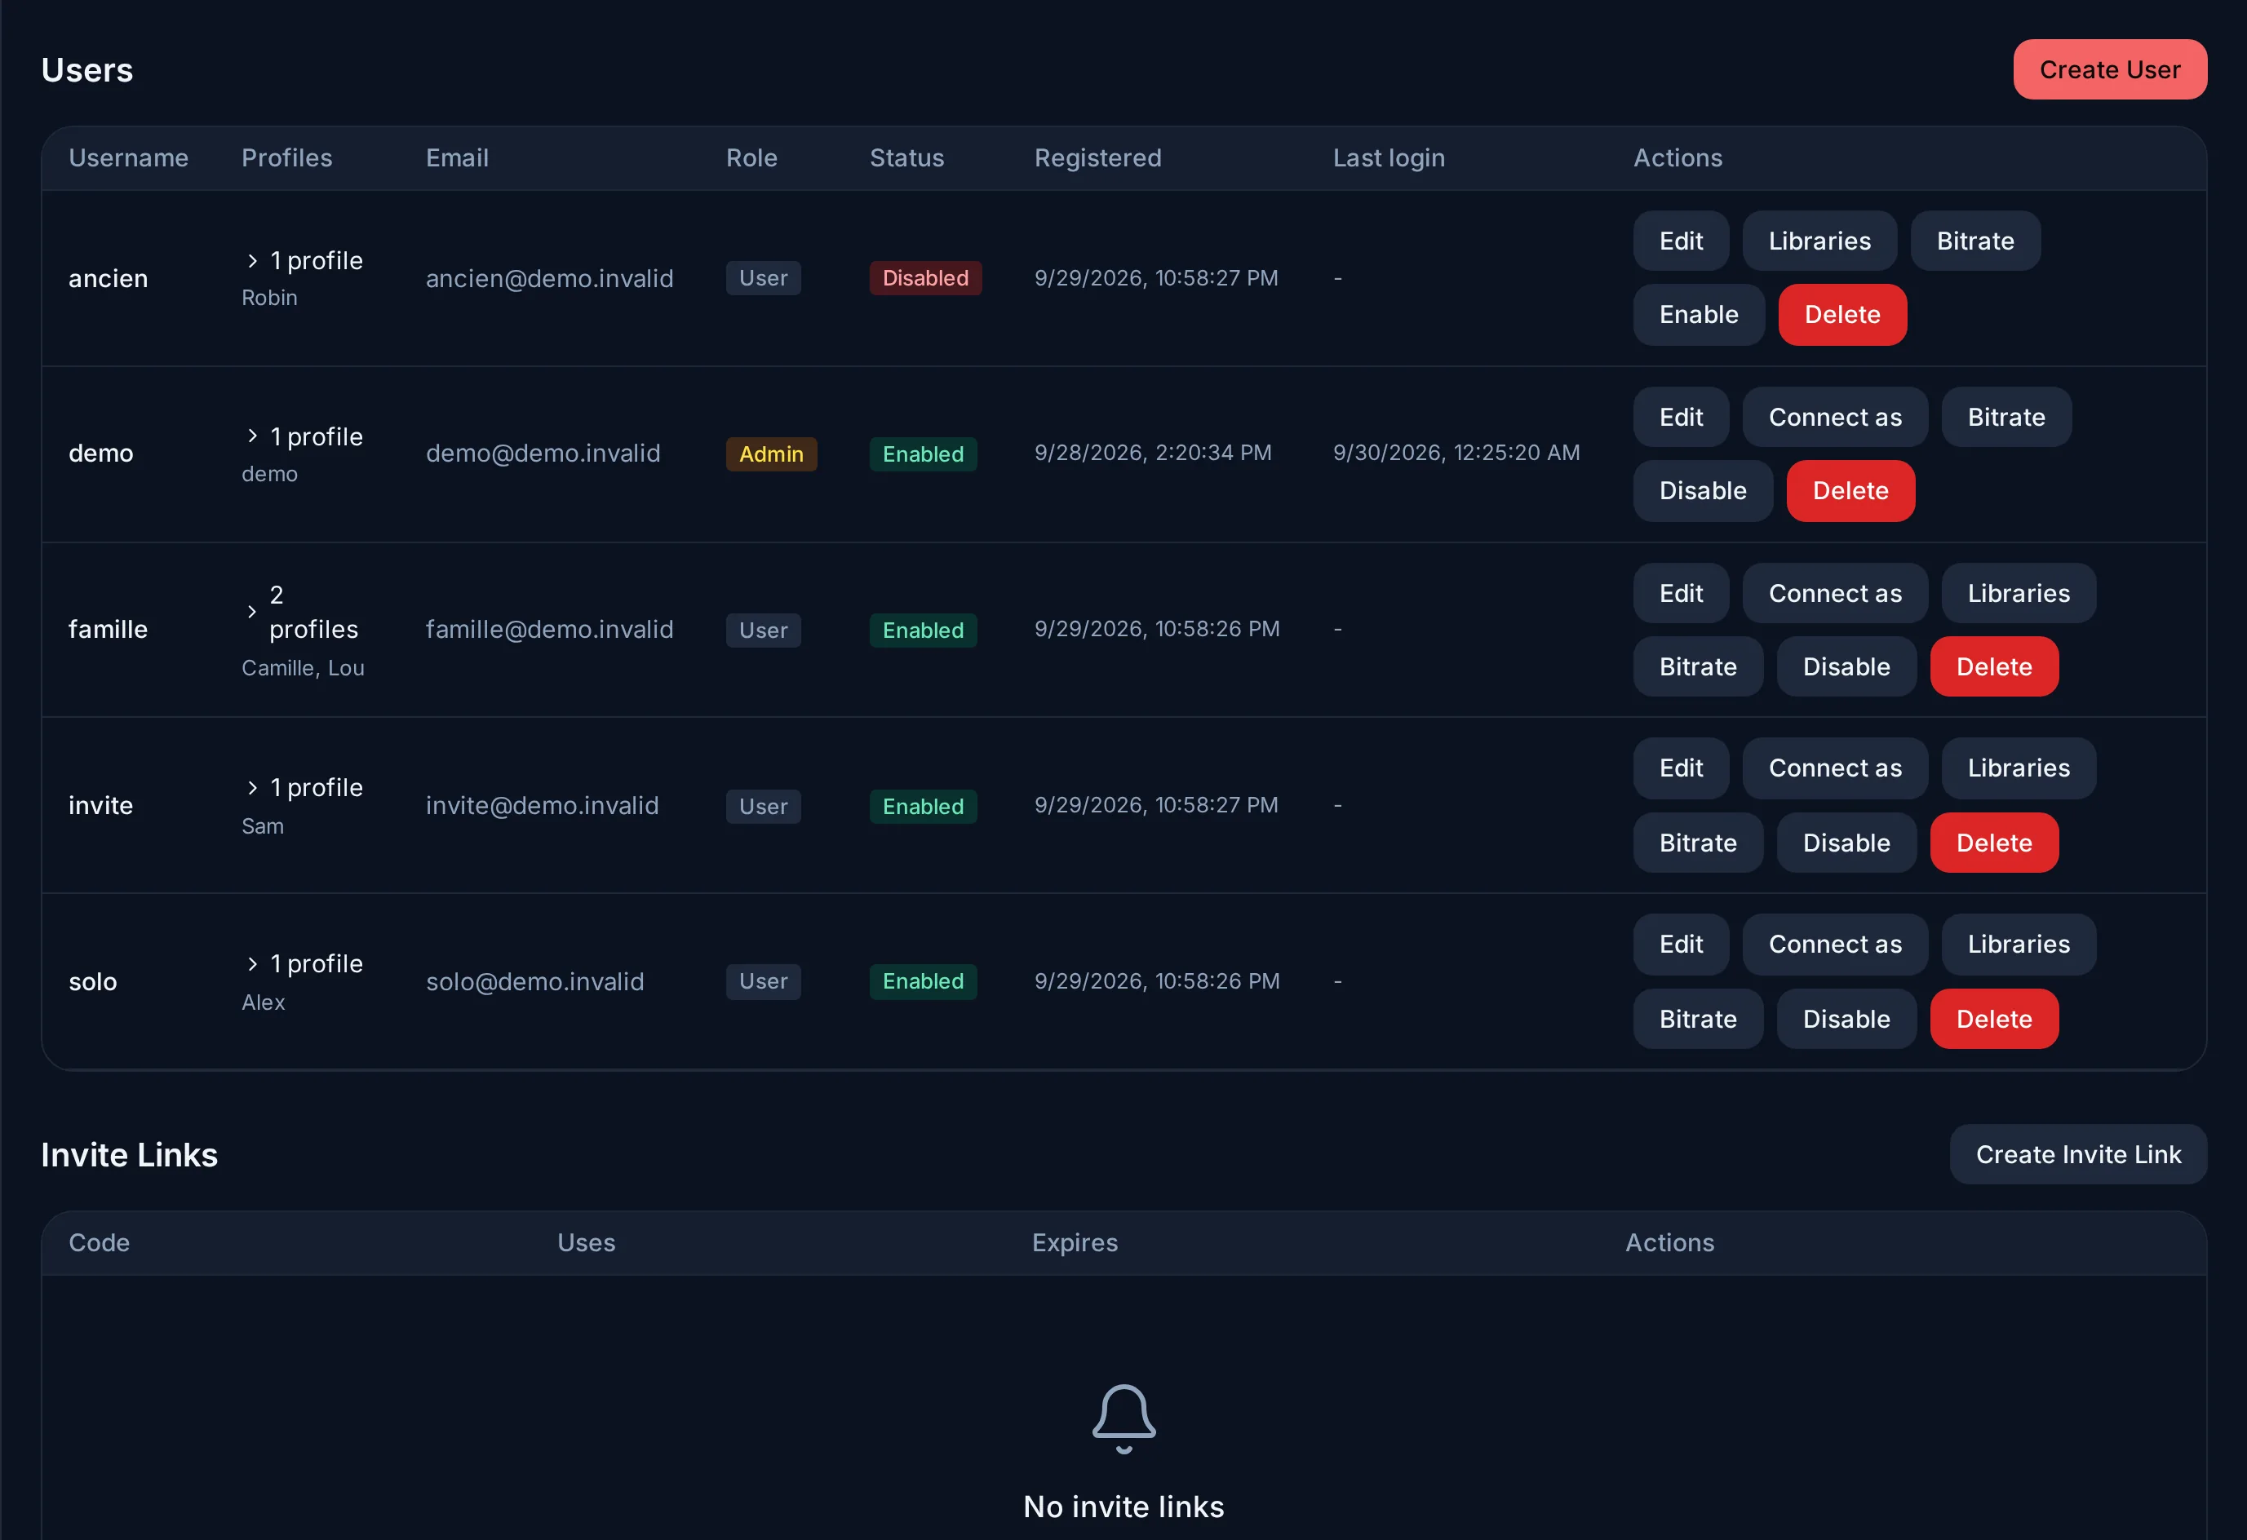Click the invite@demo.invalid email
The height and width of the screenshot is (1540, 2247).
(542, 805)
